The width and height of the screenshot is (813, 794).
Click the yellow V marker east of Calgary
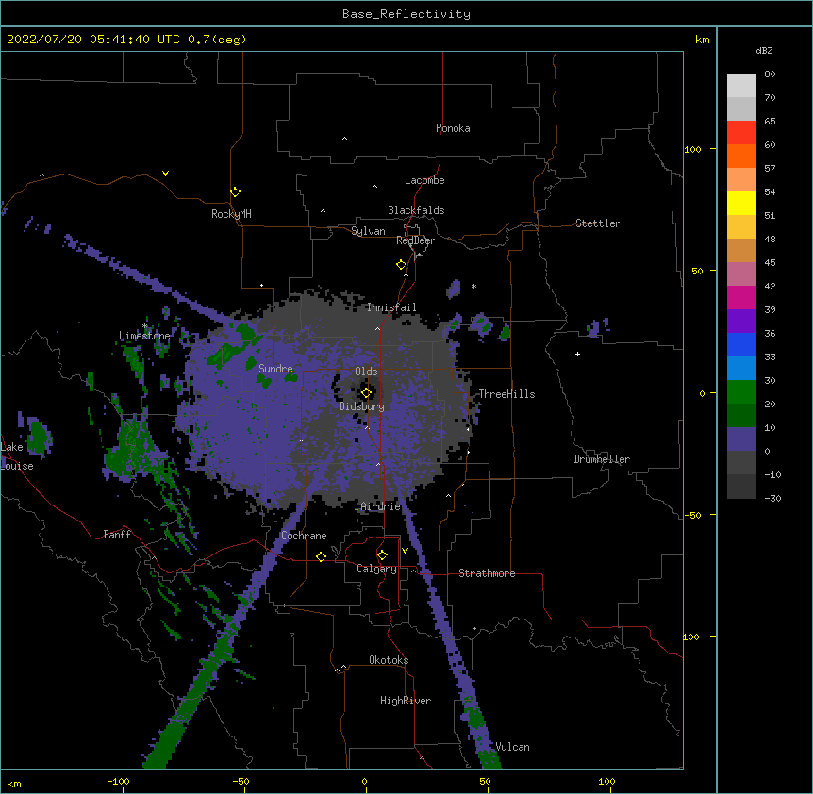point(405,551)
